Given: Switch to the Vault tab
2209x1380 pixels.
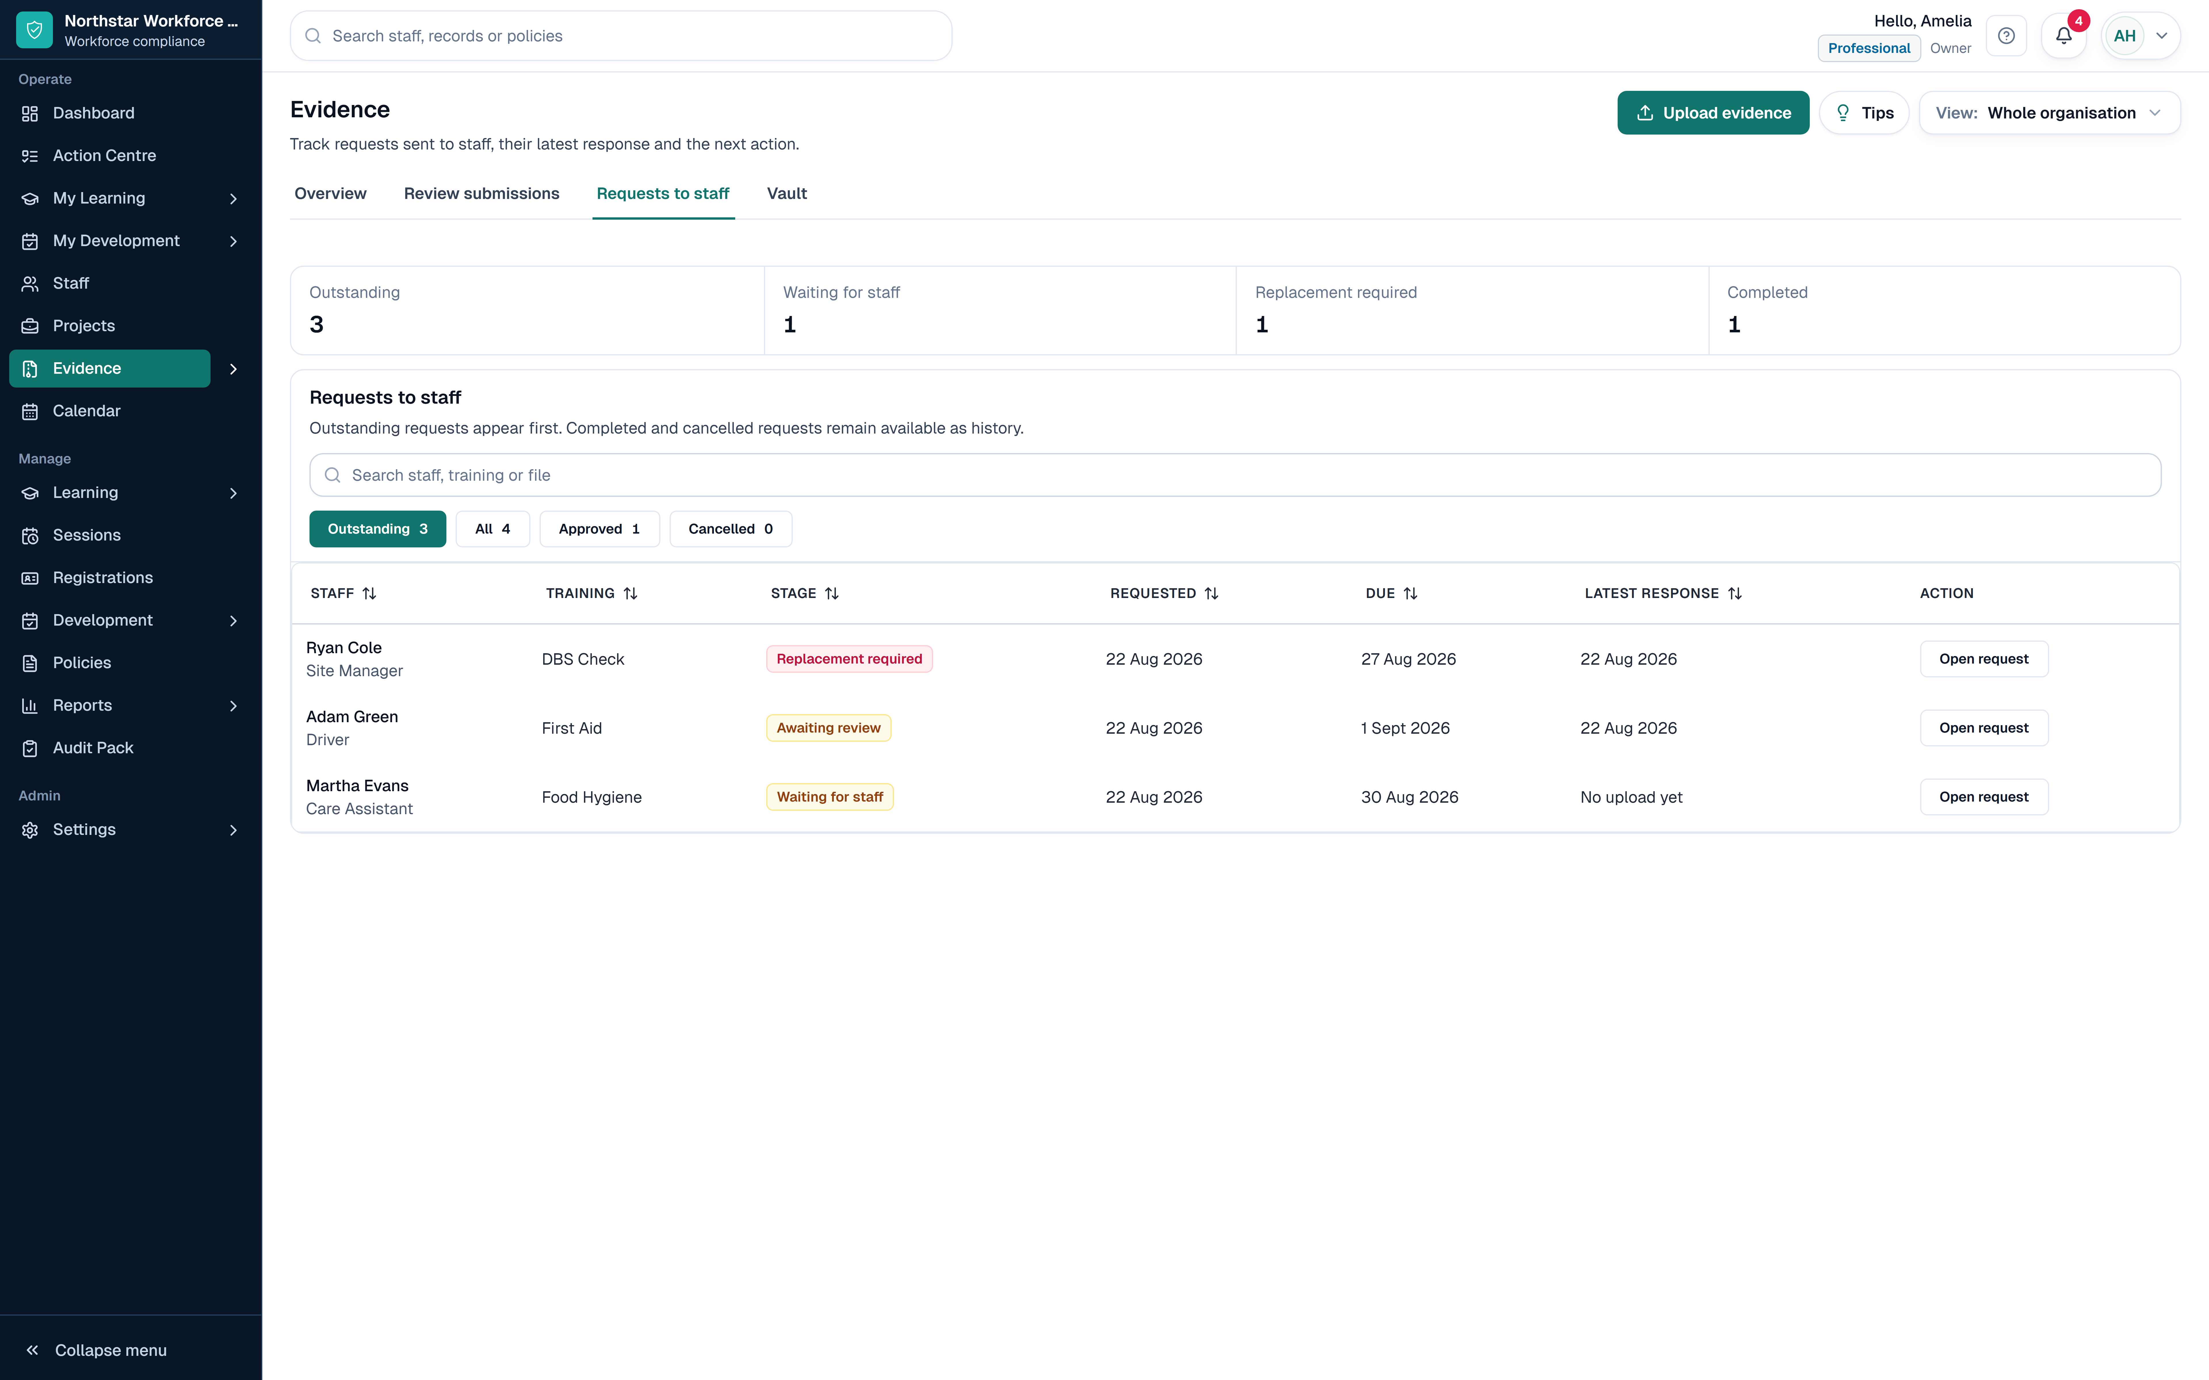Looking at the screenshot, I should tap(787, 193).
